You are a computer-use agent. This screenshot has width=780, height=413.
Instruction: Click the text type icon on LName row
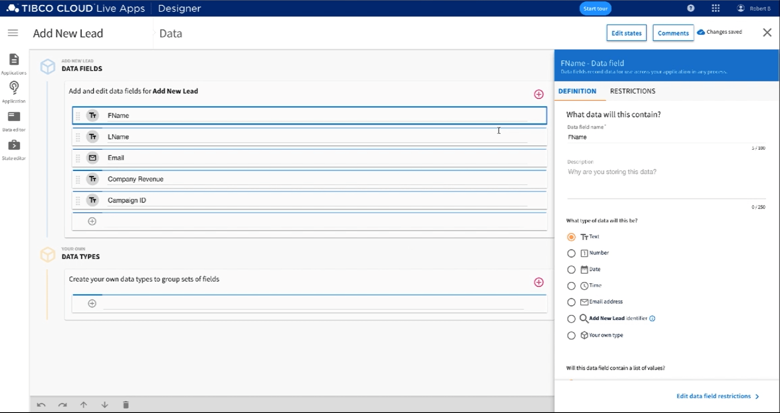(93, 137)
